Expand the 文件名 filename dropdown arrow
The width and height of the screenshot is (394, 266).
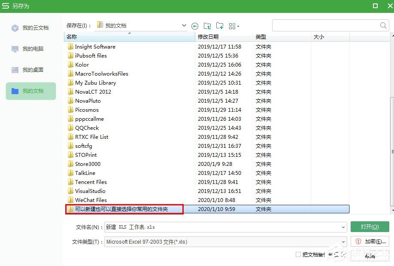(x=343, y=227)
